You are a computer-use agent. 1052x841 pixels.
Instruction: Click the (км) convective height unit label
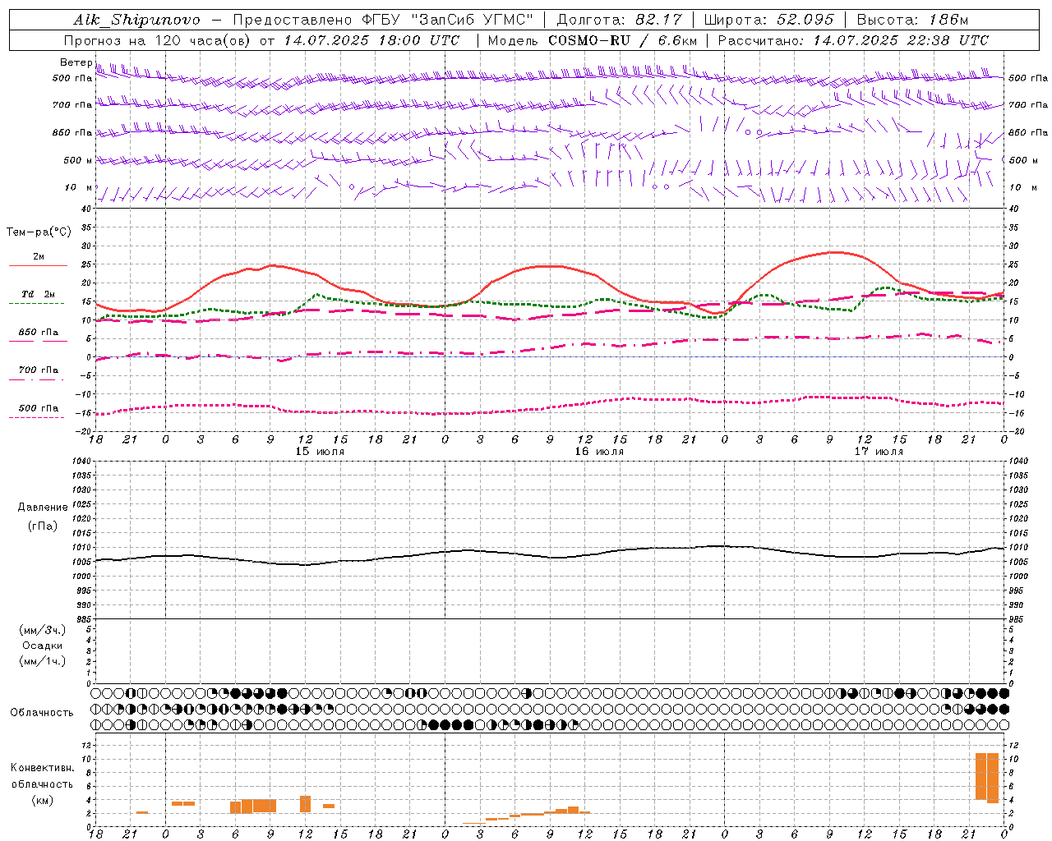click(x=43, y=800)
